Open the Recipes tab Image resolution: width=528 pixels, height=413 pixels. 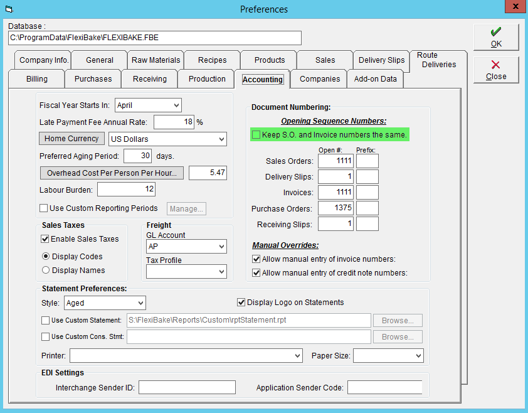212,60
